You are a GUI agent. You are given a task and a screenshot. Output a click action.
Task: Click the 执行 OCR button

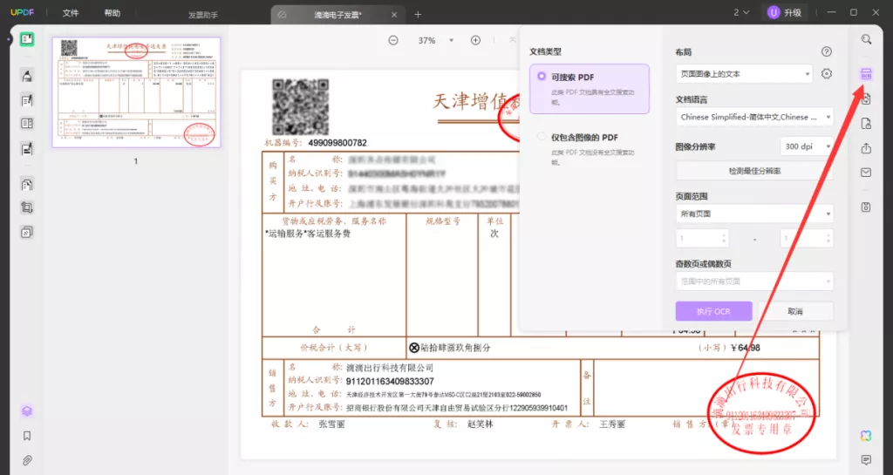click(714, 312)
